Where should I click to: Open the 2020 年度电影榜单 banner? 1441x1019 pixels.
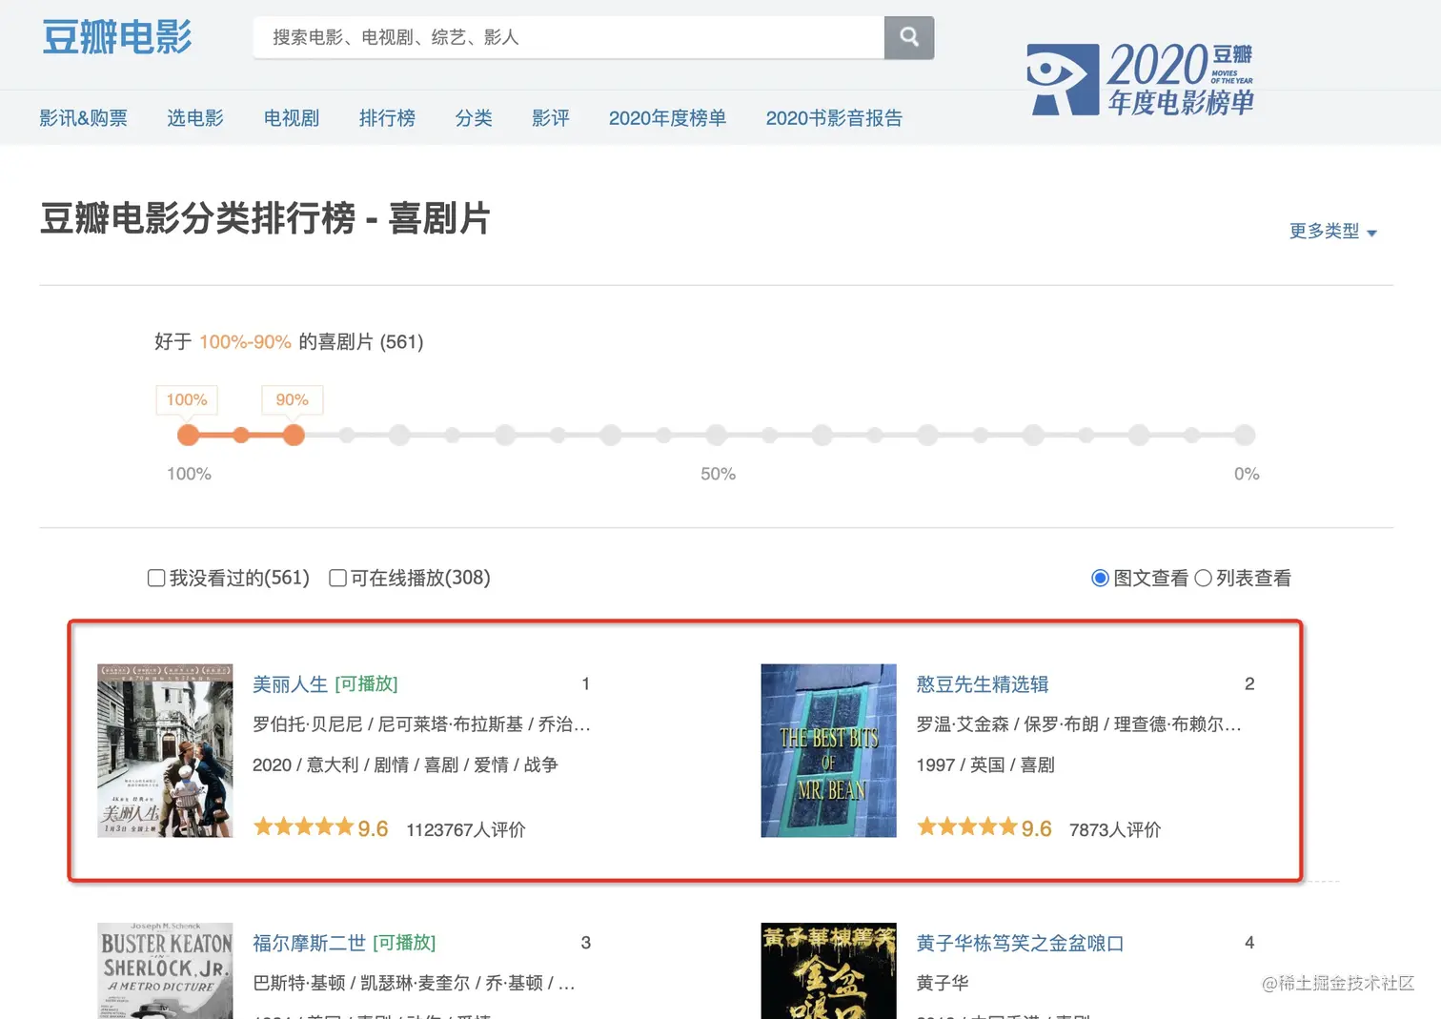coord(1141,79)
